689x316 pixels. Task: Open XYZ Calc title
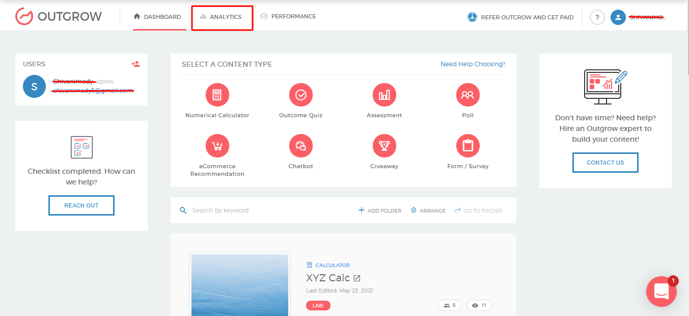(x=328, y=278)
